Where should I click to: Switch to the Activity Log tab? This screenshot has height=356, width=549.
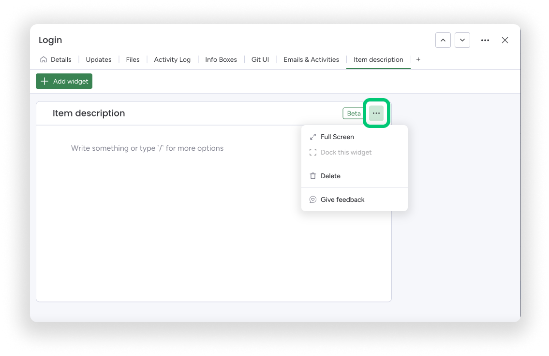172,59
